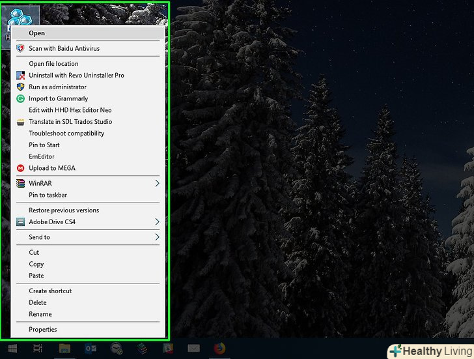Launch File Explorer from the taskbar

coord(64,349)
